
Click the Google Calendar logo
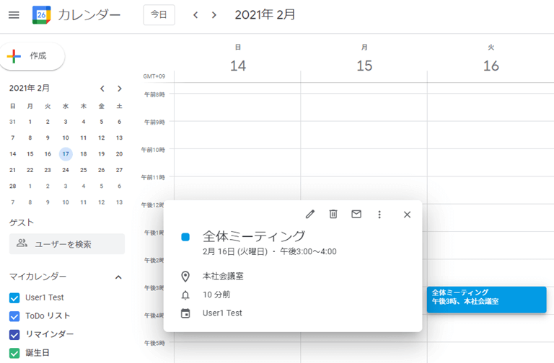[41, 15]
